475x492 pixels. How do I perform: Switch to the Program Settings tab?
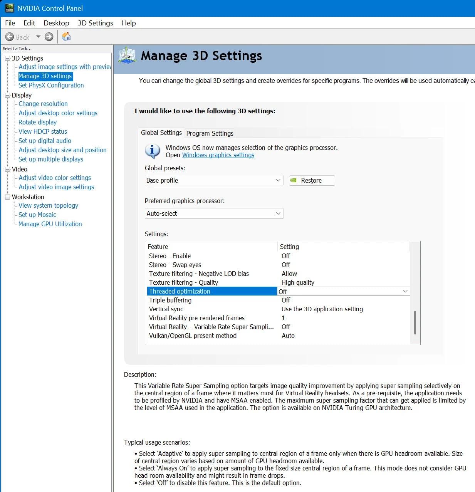pyautogui.click(x=210, y=133)
